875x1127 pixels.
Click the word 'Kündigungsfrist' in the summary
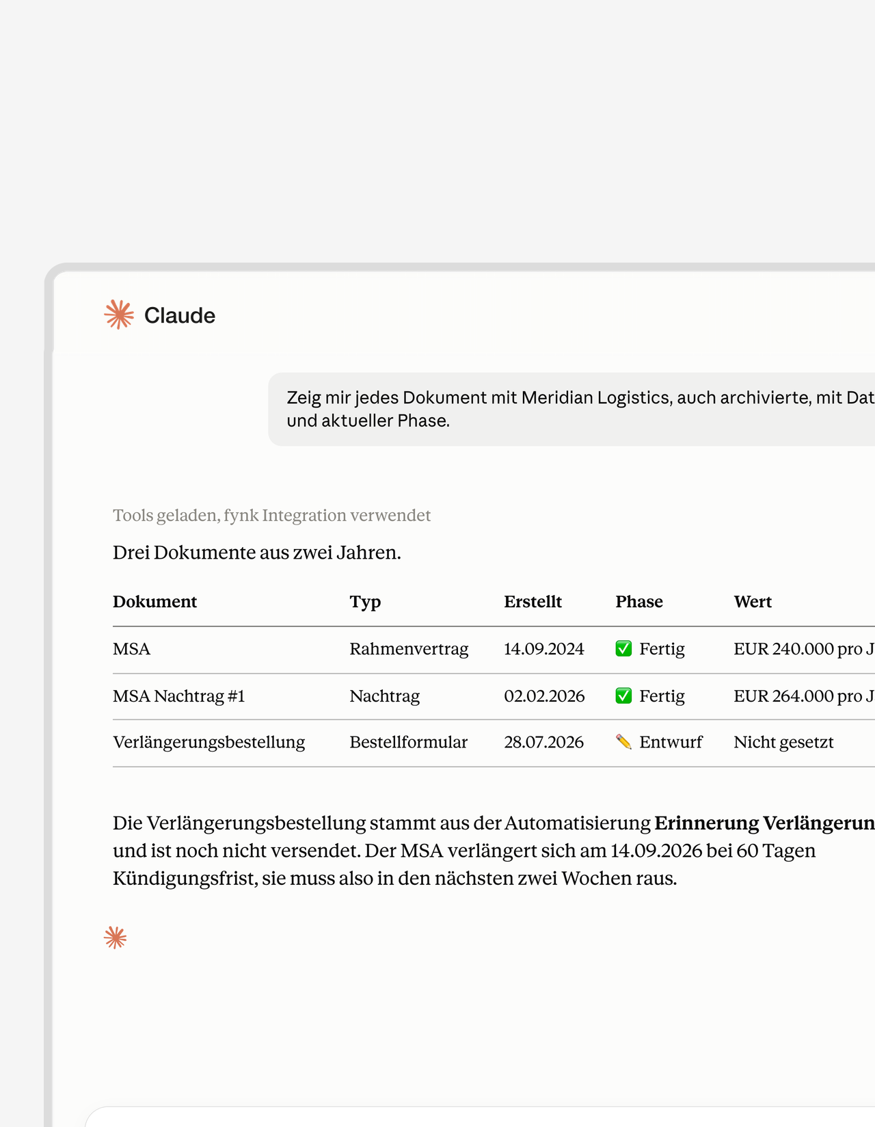[x=185, y=878]
